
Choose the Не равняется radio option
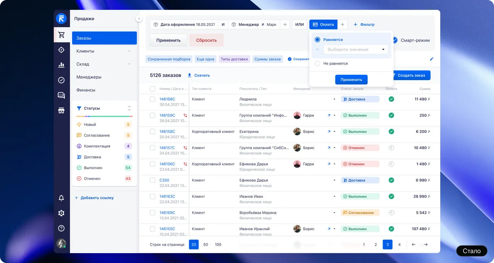[317, 64]
